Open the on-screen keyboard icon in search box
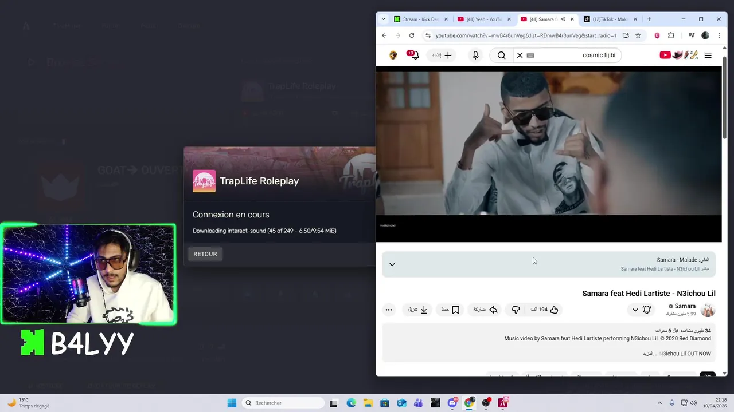The width and height of the screenshot is (734, 412). pyautogui.click(x=530, y=56)
